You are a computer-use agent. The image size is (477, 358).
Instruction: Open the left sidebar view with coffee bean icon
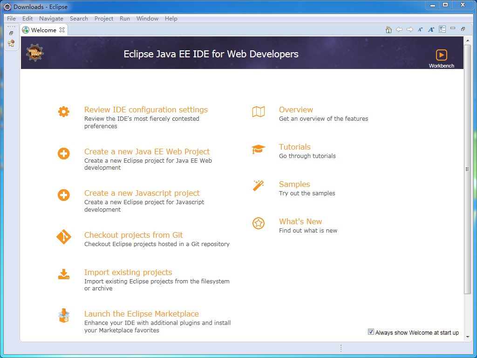coord(11,43)
